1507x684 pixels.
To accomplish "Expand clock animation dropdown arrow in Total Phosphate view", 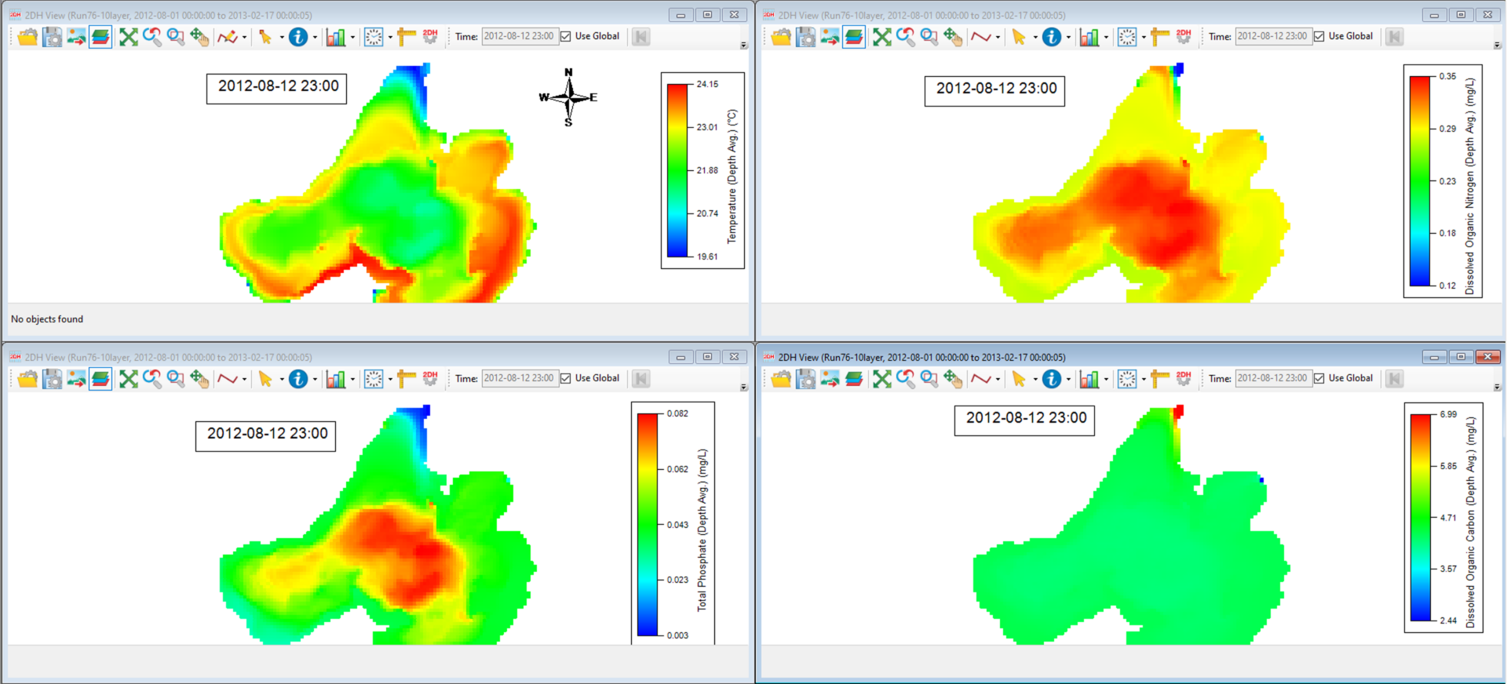I will [390, 379].
